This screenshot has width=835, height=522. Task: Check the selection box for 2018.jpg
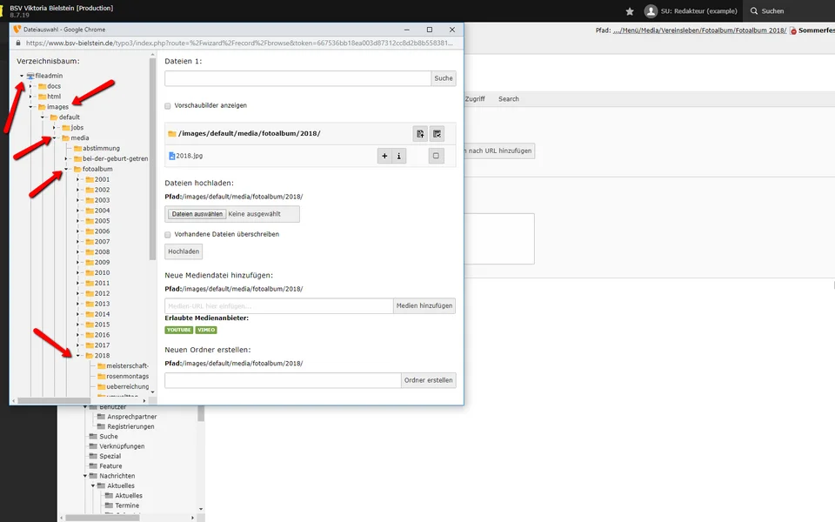(x=437, y=156)
